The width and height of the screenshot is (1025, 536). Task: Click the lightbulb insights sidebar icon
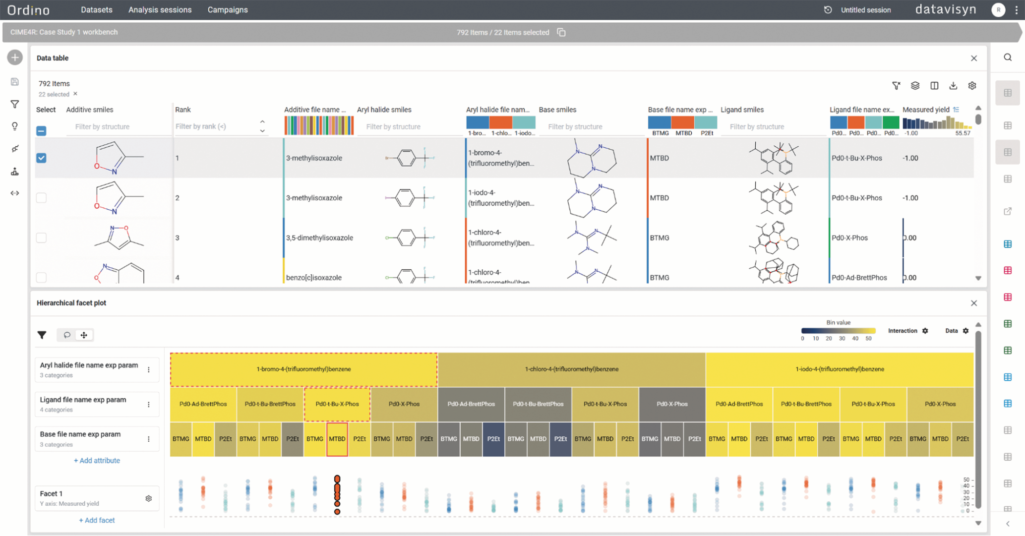pos(15,126)
